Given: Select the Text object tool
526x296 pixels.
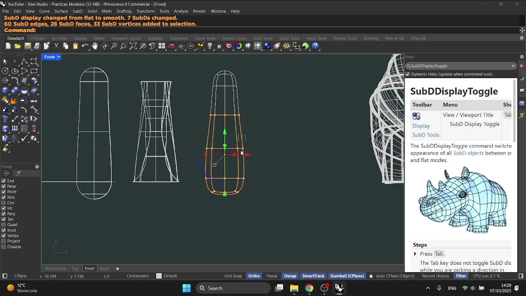Looking at the screenshot, I should [x=5, y=119].
